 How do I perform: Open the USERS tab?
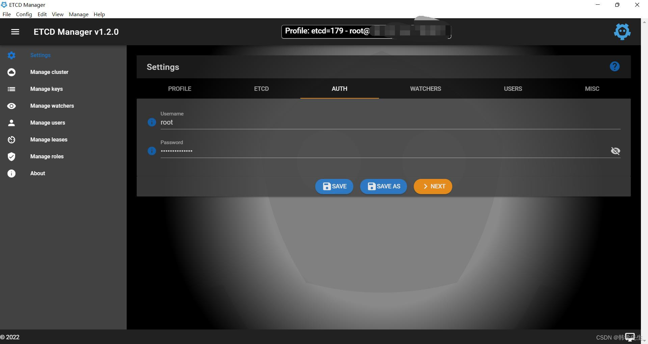tap(513, 89)
